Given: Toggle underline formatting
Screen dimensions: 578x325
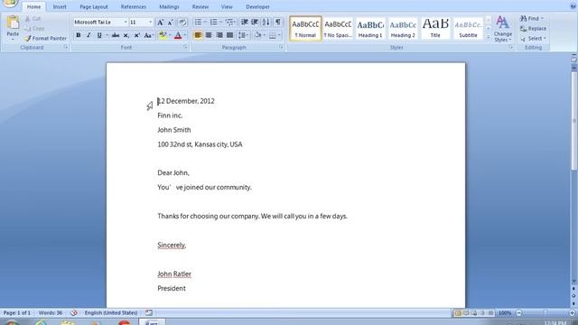Looking at the screenshot, I should (98, 35).
